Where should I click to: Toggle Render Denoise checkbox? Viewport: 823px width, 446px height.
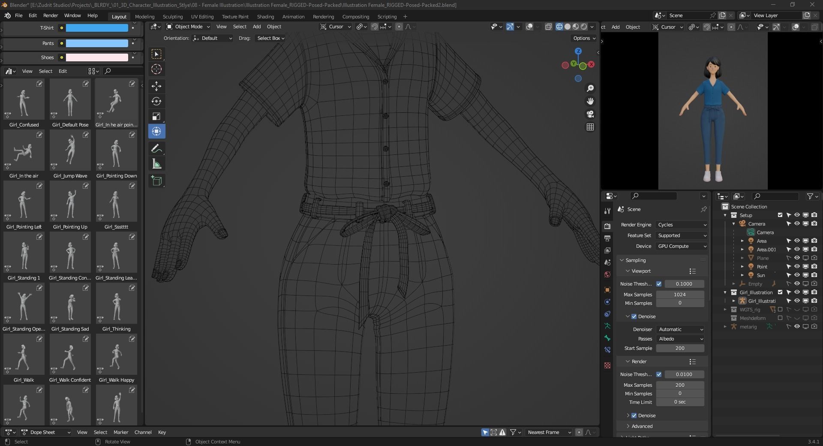[x=634, y=416]
